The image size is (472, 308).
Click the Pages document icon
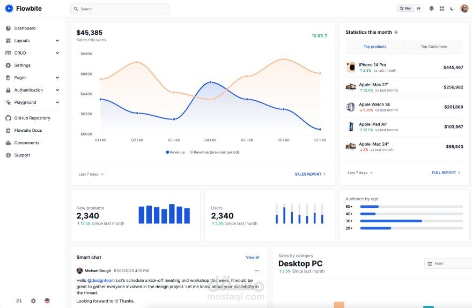pyautogui.click(x=8, y=78)
